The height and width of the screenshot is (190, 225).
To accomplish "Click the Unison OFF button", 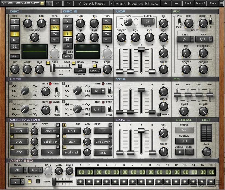I will click(80, 71).
